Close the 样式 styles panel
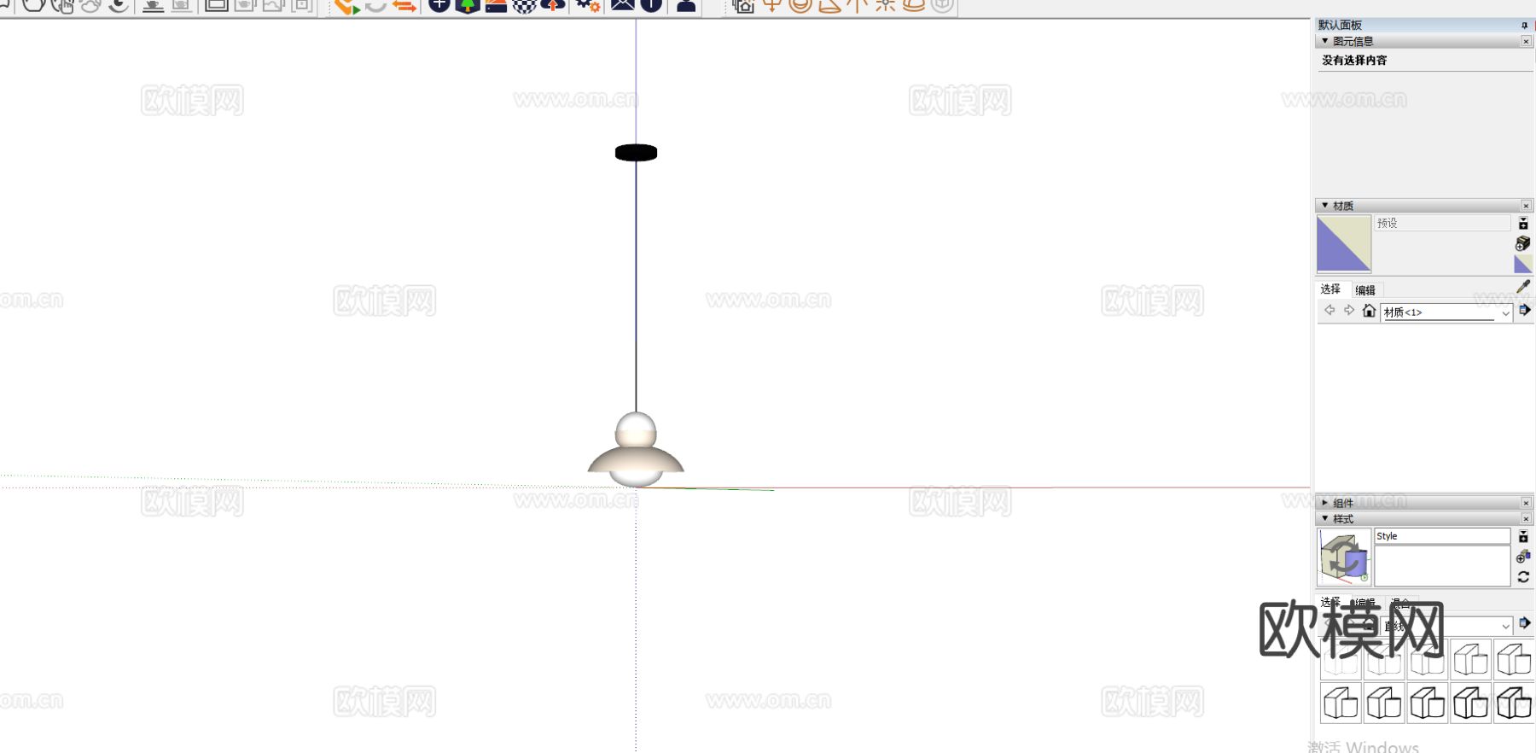The image size is (1536, 753). [x=1526, y=519]
